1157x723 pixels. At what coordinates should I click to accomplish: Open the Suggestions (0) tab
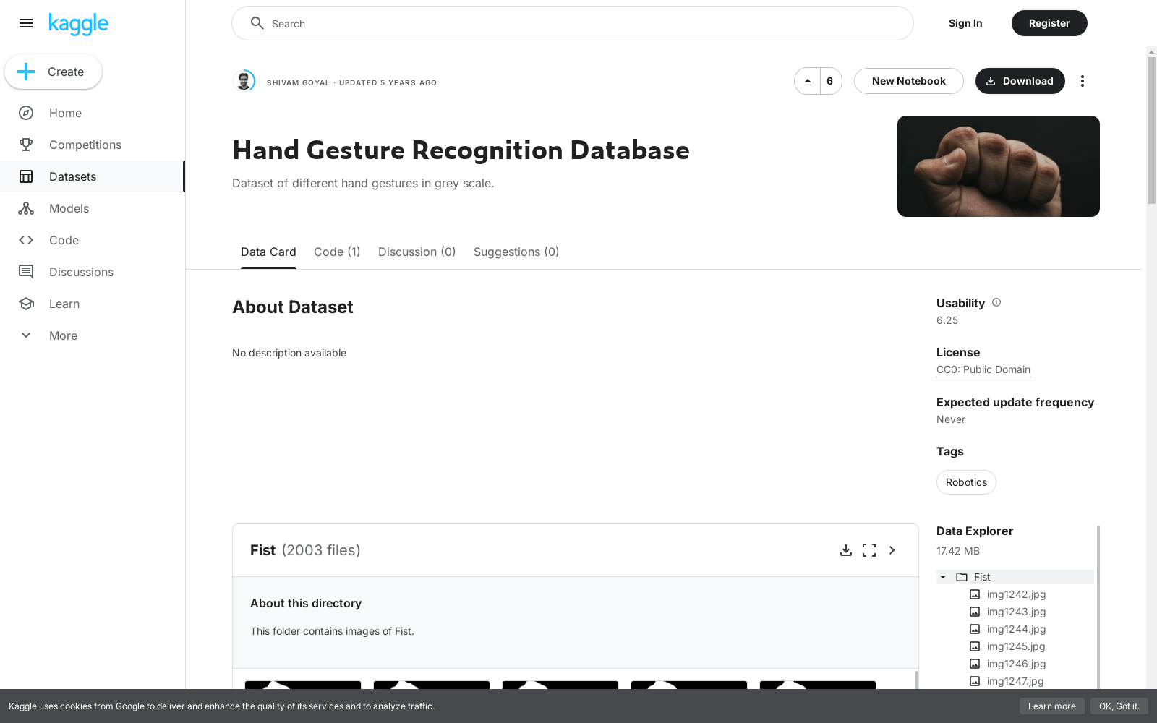516,252
